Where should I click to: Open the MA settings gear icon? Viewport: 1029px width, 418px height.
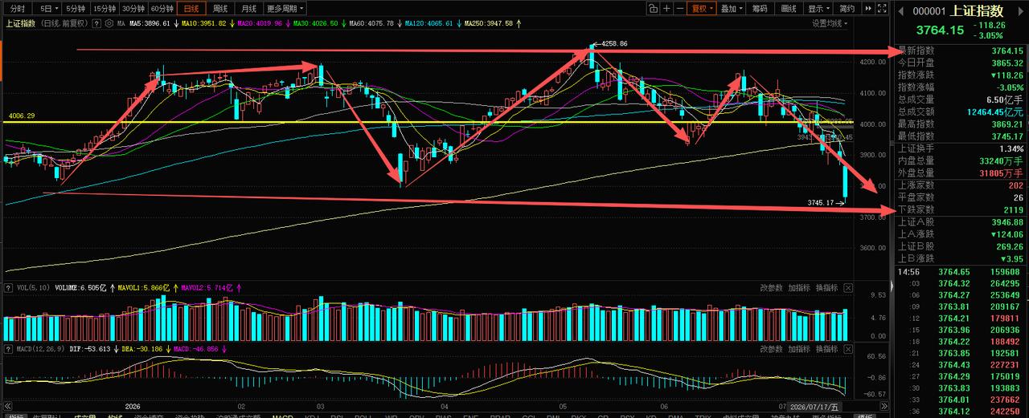point(111,23)
